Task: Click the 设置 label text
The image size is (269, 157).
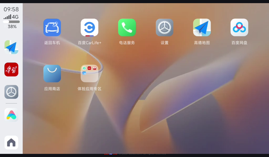Action: click(164, 43)
